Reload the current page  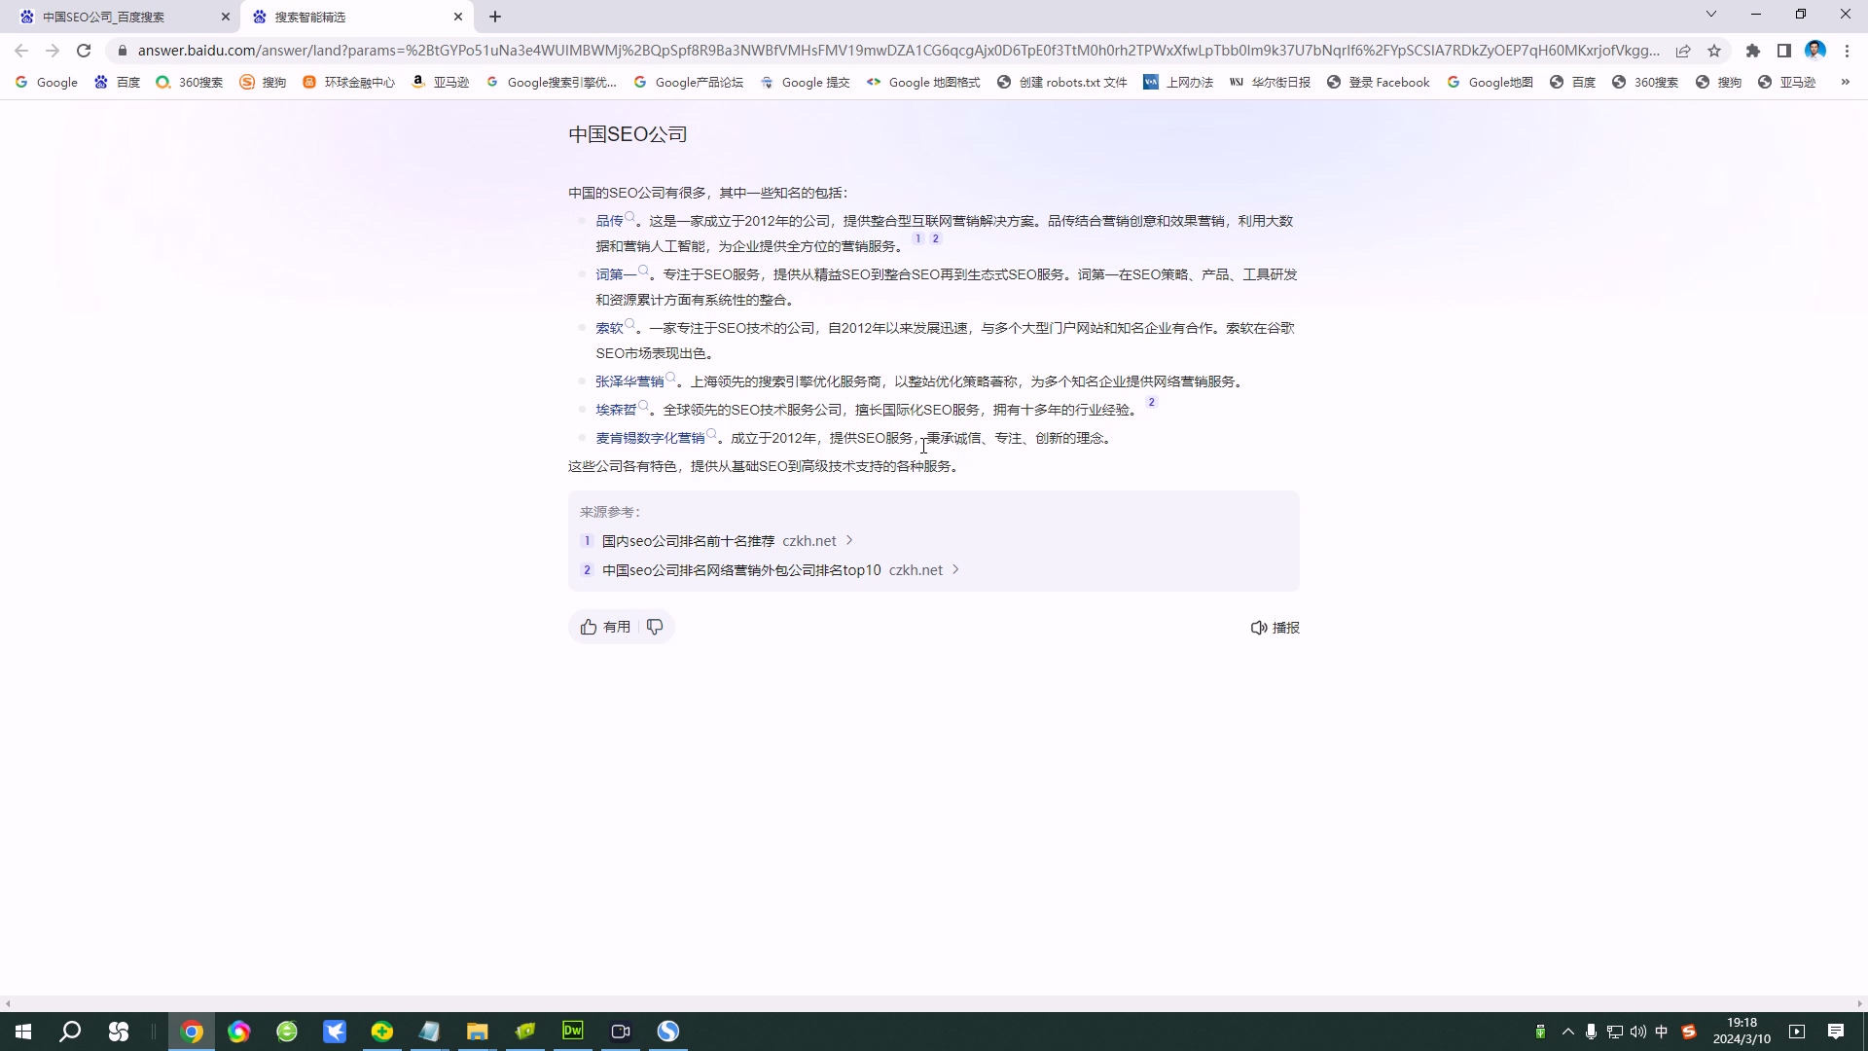(84, 51)
